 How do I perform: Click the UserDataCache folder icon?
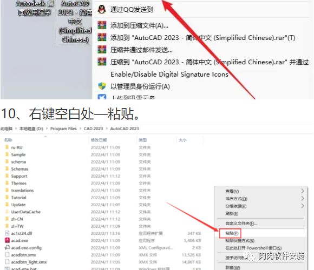[x=7, y=212]
